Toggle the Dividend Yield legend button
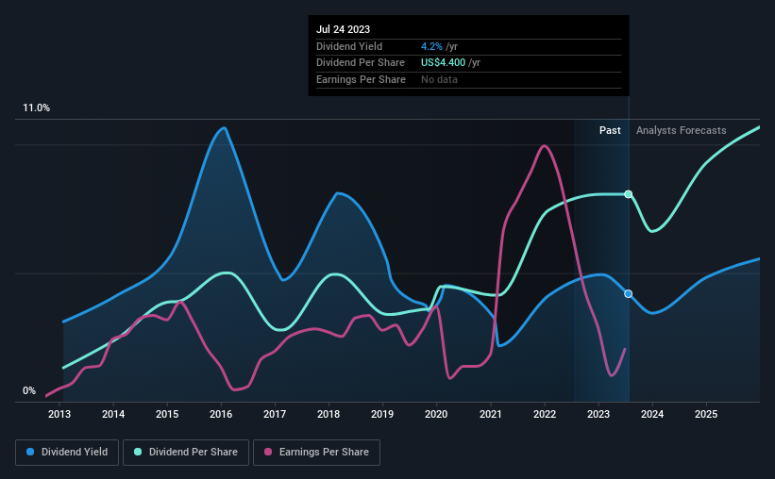Screen dimensions: 775x479 coord(67,453)
